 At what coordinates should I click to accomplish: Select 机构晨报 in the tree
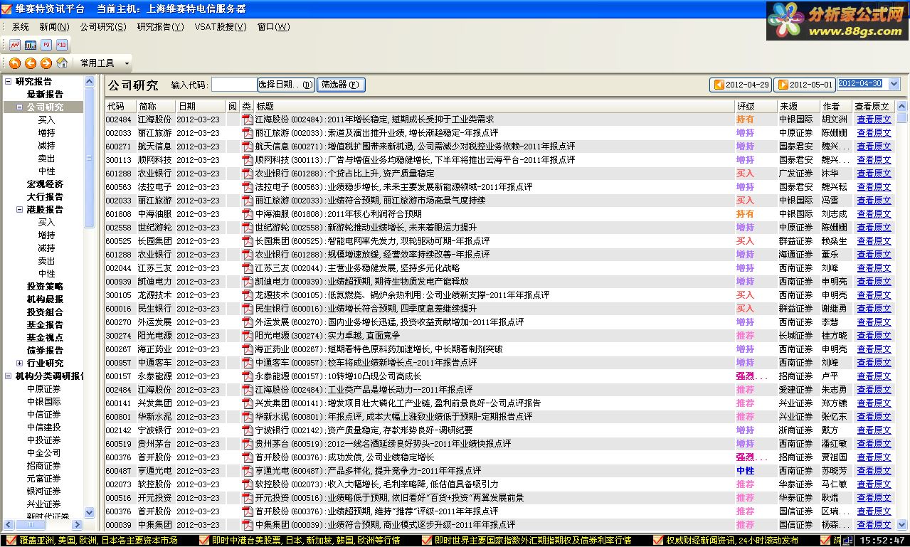(45, 299)
